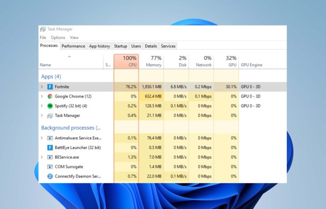Expand the Fortnite process group
Screen dimensions: 326x209
pyautogui.click(x=42, y=87)
